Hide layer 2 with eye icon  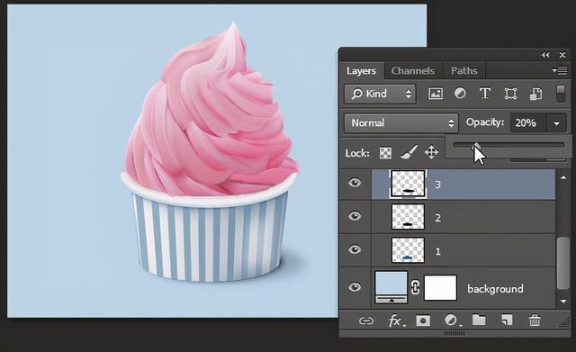pos(355,216)
